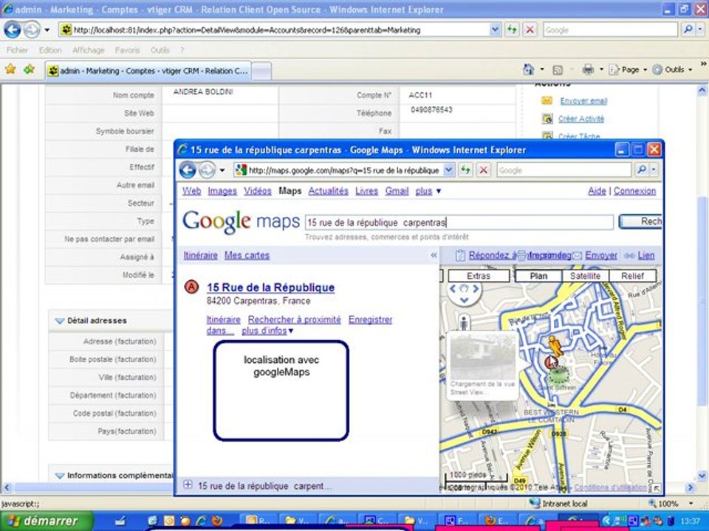Collapse Informations complémentaires section
This screenshot has width=709, height=531.
tap(60, 476)
